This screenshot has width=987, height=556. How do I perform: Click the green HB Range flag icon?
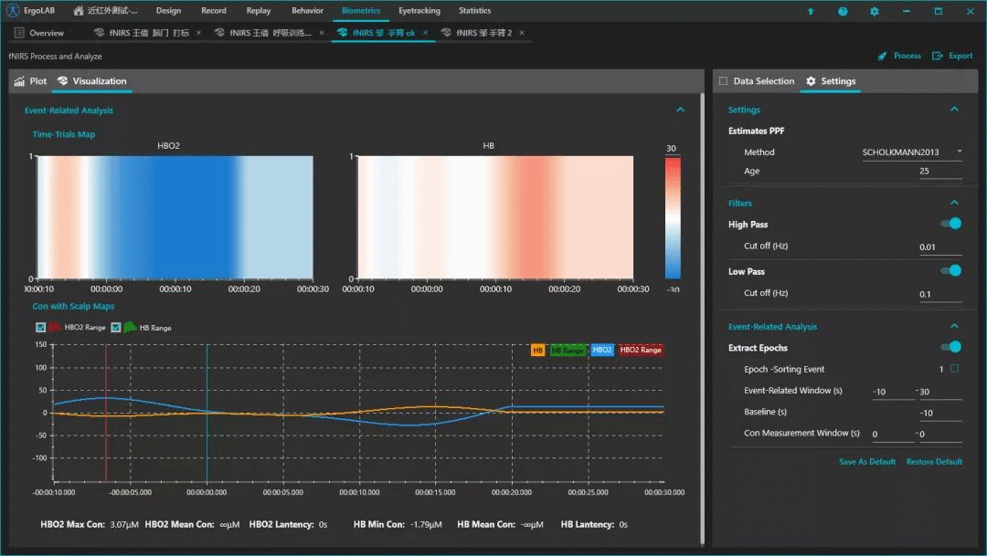pyautogui.click(x=130, y=327)
